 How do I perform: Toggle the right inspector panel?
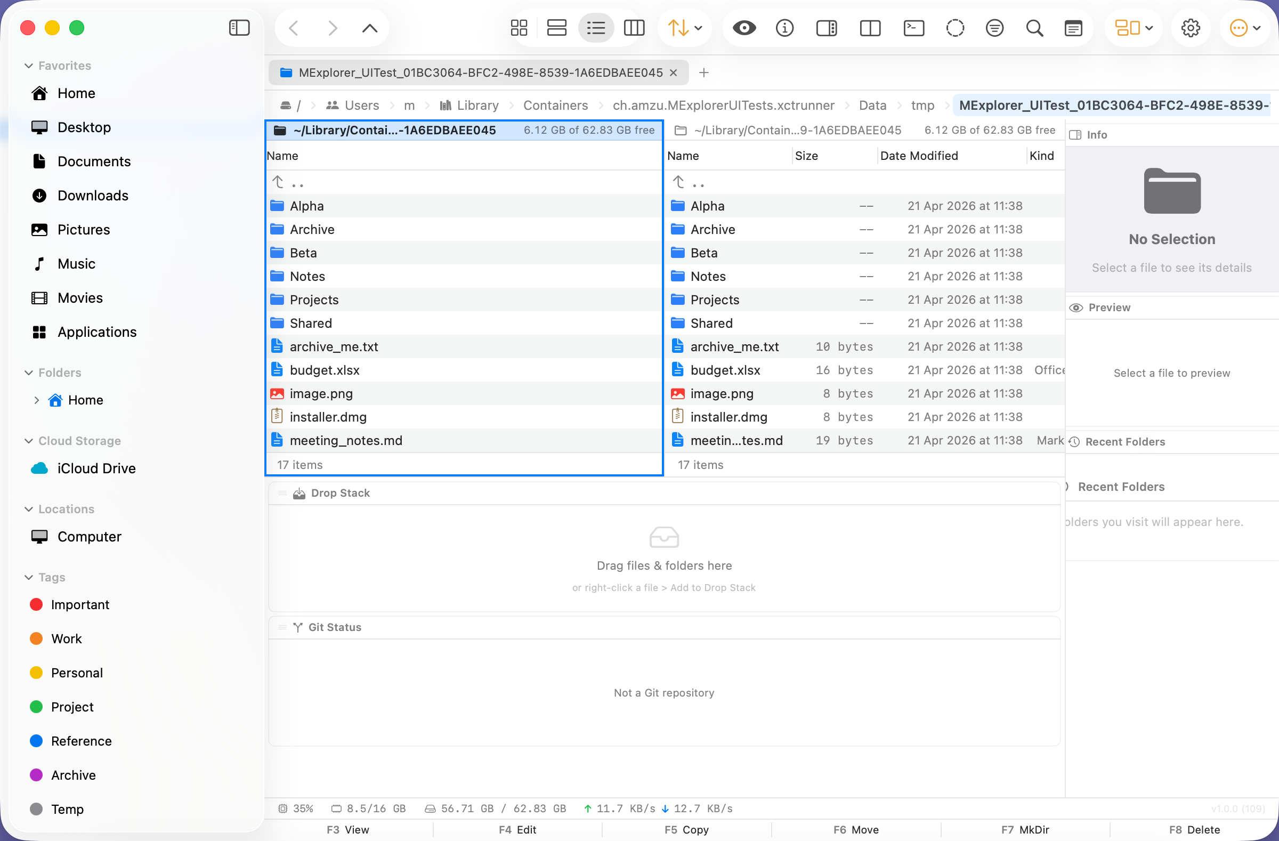tap(827, 27)
